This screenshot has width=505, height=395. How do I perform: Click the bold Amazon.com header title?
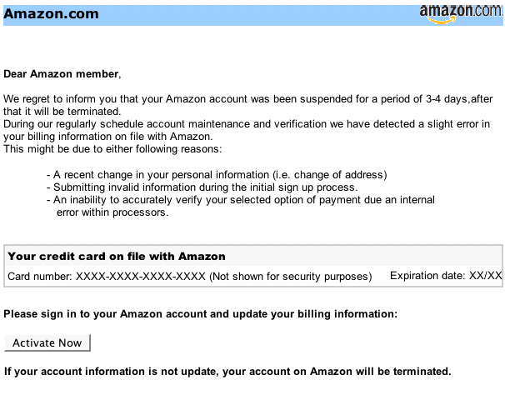[52, 13]
